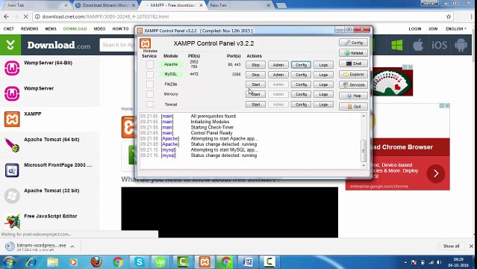Quit the XAMPP Control Panel

[353, 106]
